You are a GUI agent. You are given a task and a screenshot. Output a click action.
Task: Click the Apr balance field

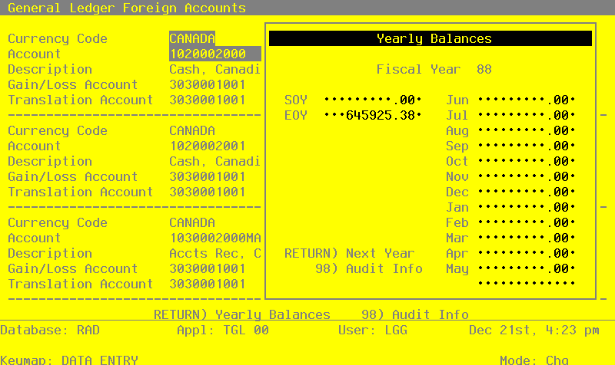pyautogui.click(x=527, y=253)
